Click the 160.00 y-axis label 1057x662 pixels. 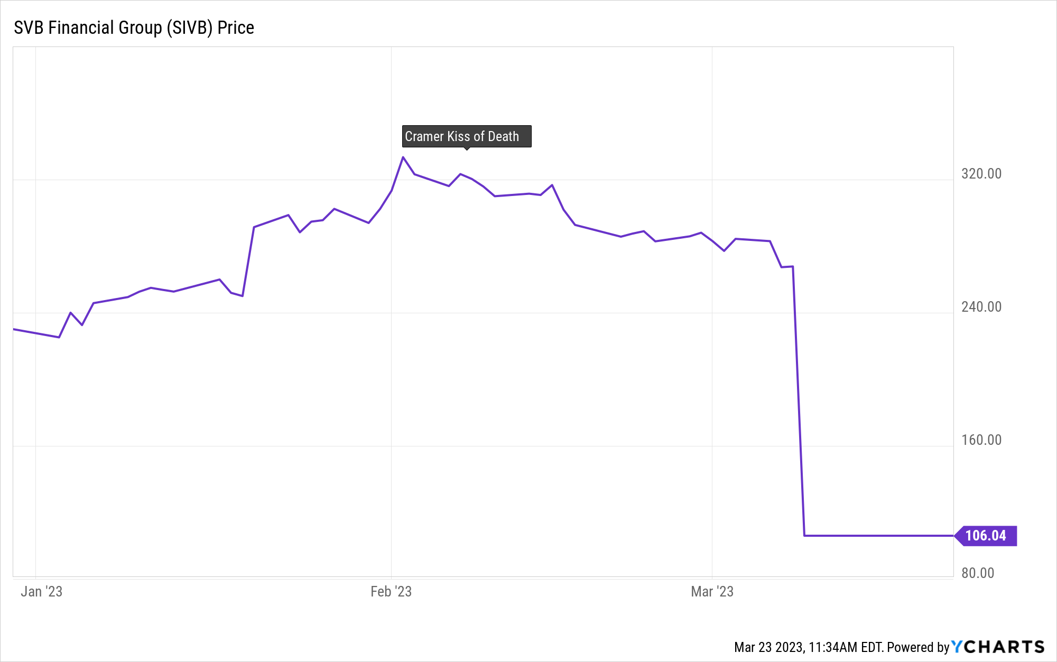tap(981, 440)
